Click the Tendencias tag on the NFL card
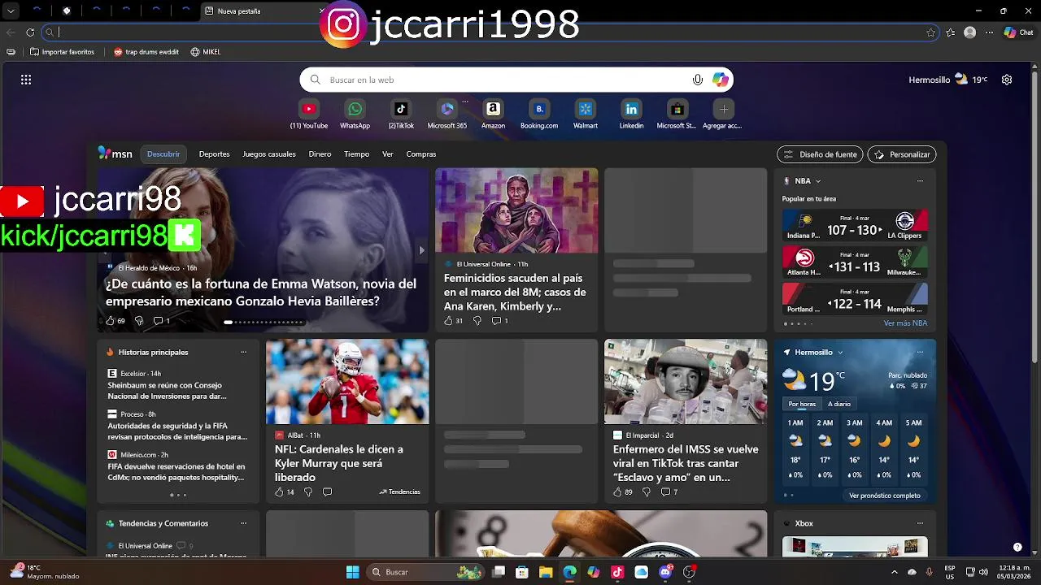This screenshot has height=585, width=1041. [x=399, y=492]
